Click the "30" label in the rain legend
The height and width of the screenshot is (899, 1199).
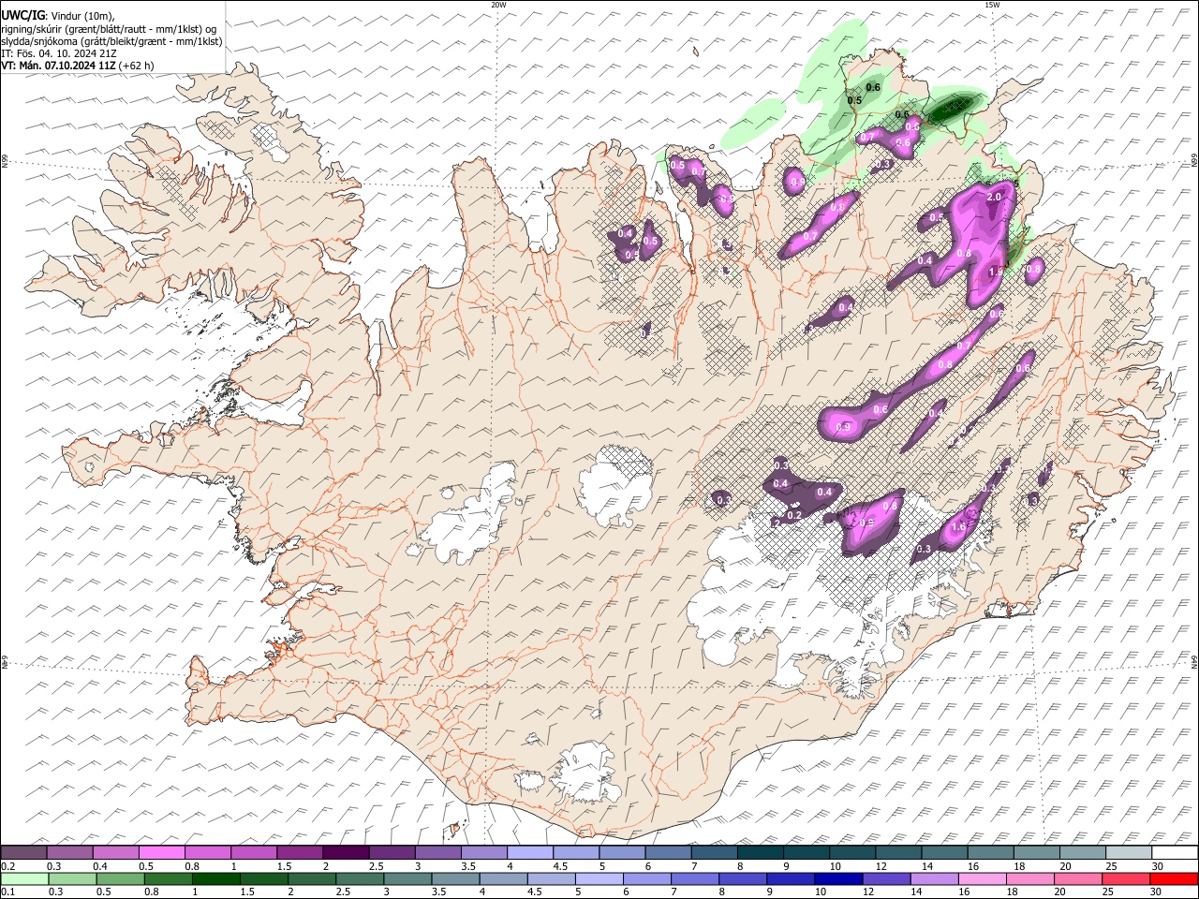[1157, 892]
